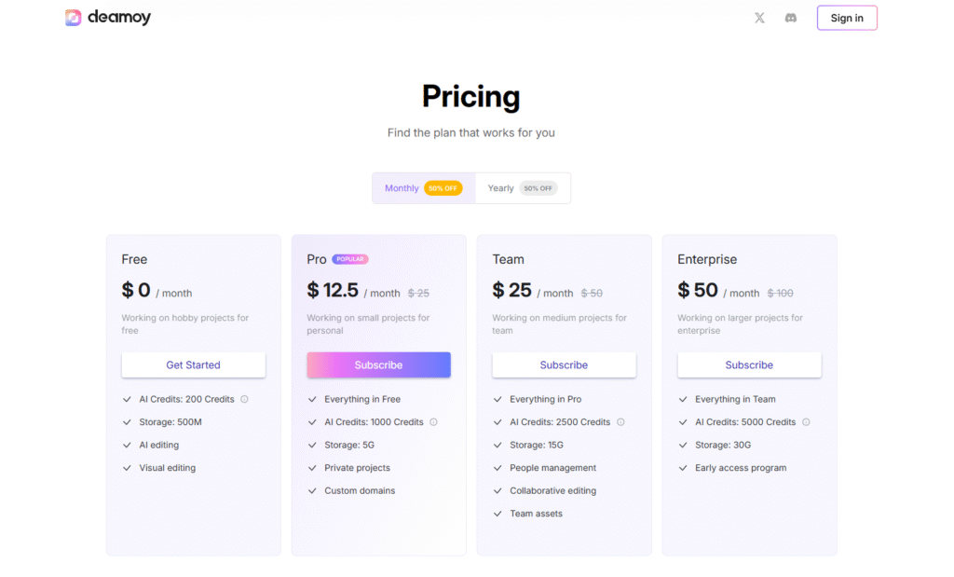Image resolution: width=954 pixels, height=577 pixels.
Task: Click the Yearly 50% OFF badge
Action: click(538, 188)
